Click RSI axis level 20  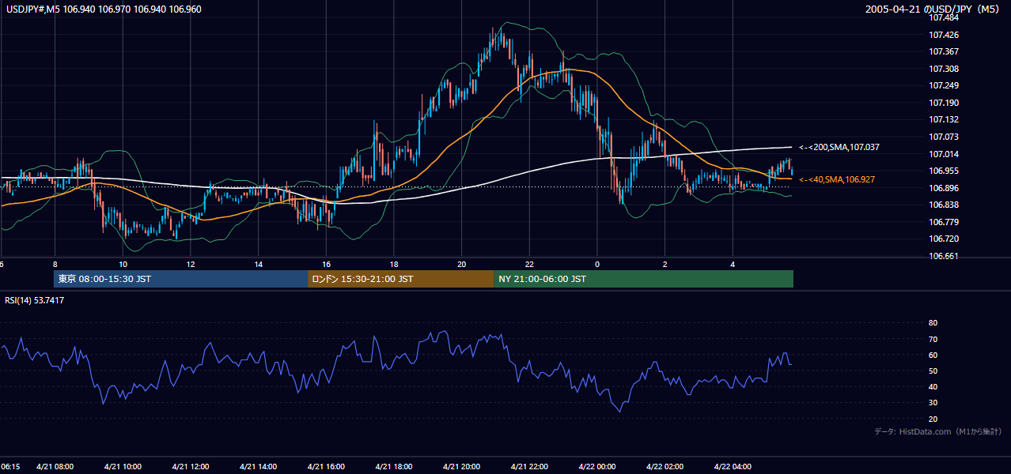[933, 419]
